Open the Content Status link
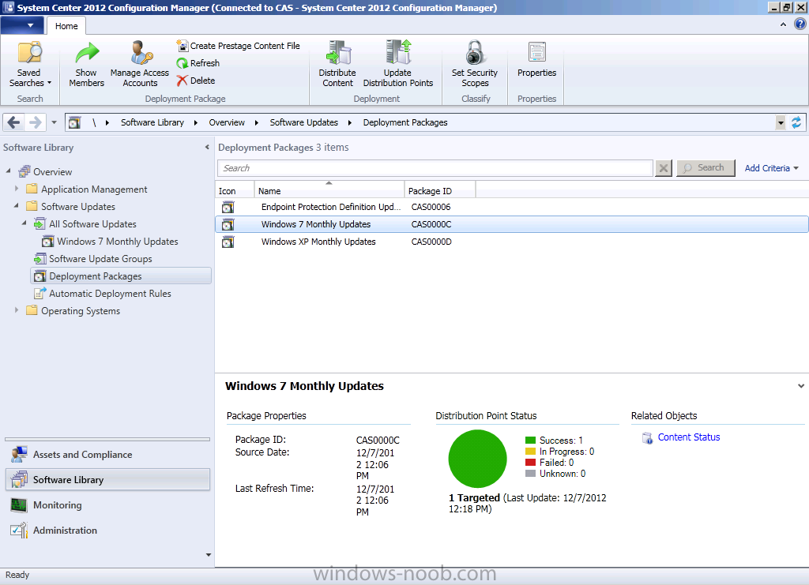This screenshot has height=585, width=809. (x=689, y=437)
